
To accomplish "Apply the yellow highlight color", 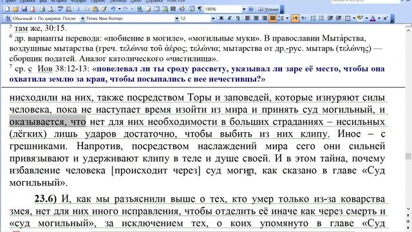I will pyautogui.click(x=360, y=19).
